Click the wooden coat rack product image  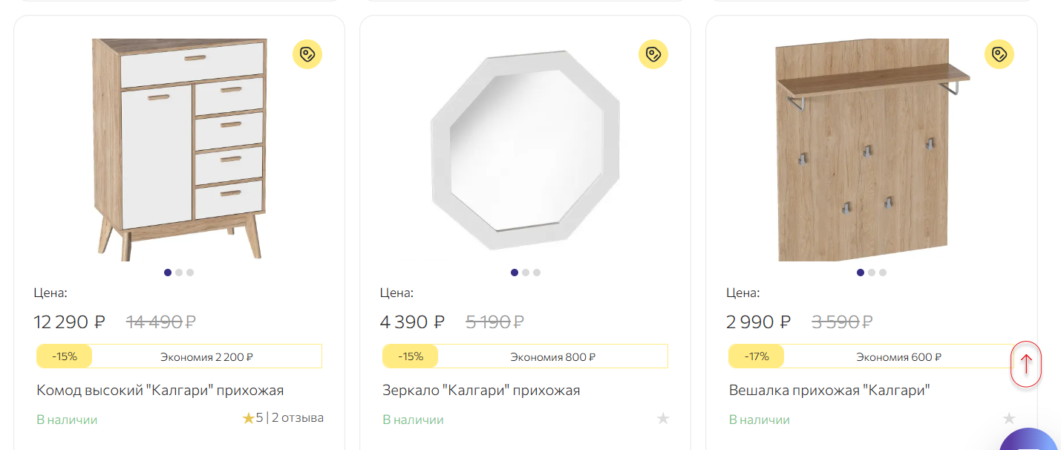pyautogui.click(x=872, y=149)
